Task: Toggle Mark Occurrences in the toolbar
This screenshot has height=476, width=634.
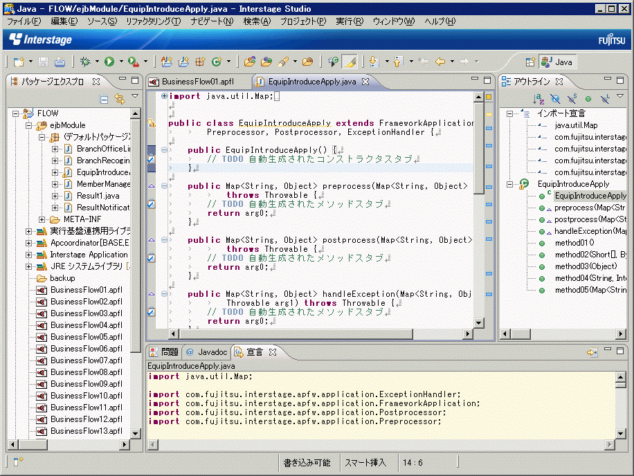Action: [350, 62]
